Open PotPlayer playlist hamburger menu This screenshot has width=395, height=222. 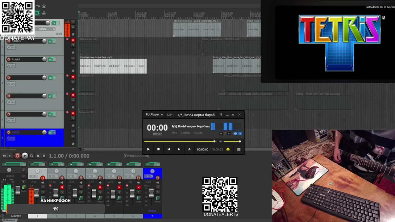[239, 149]
